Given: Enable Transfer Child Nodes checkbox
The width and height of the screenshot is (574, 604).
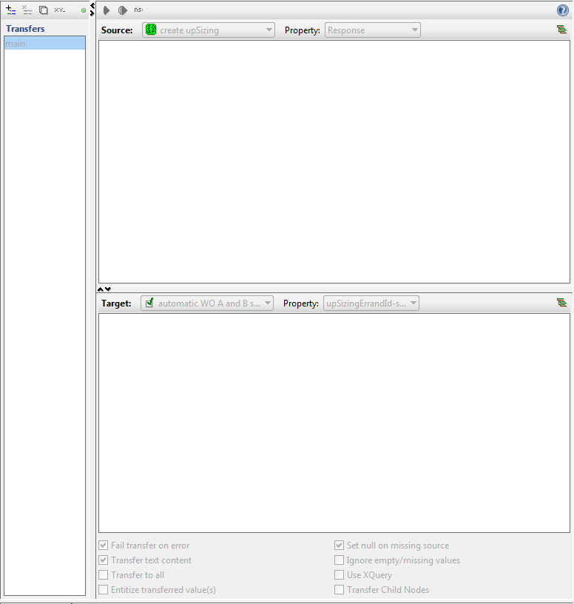Looking at the screenshot, I should click(340, 590).
